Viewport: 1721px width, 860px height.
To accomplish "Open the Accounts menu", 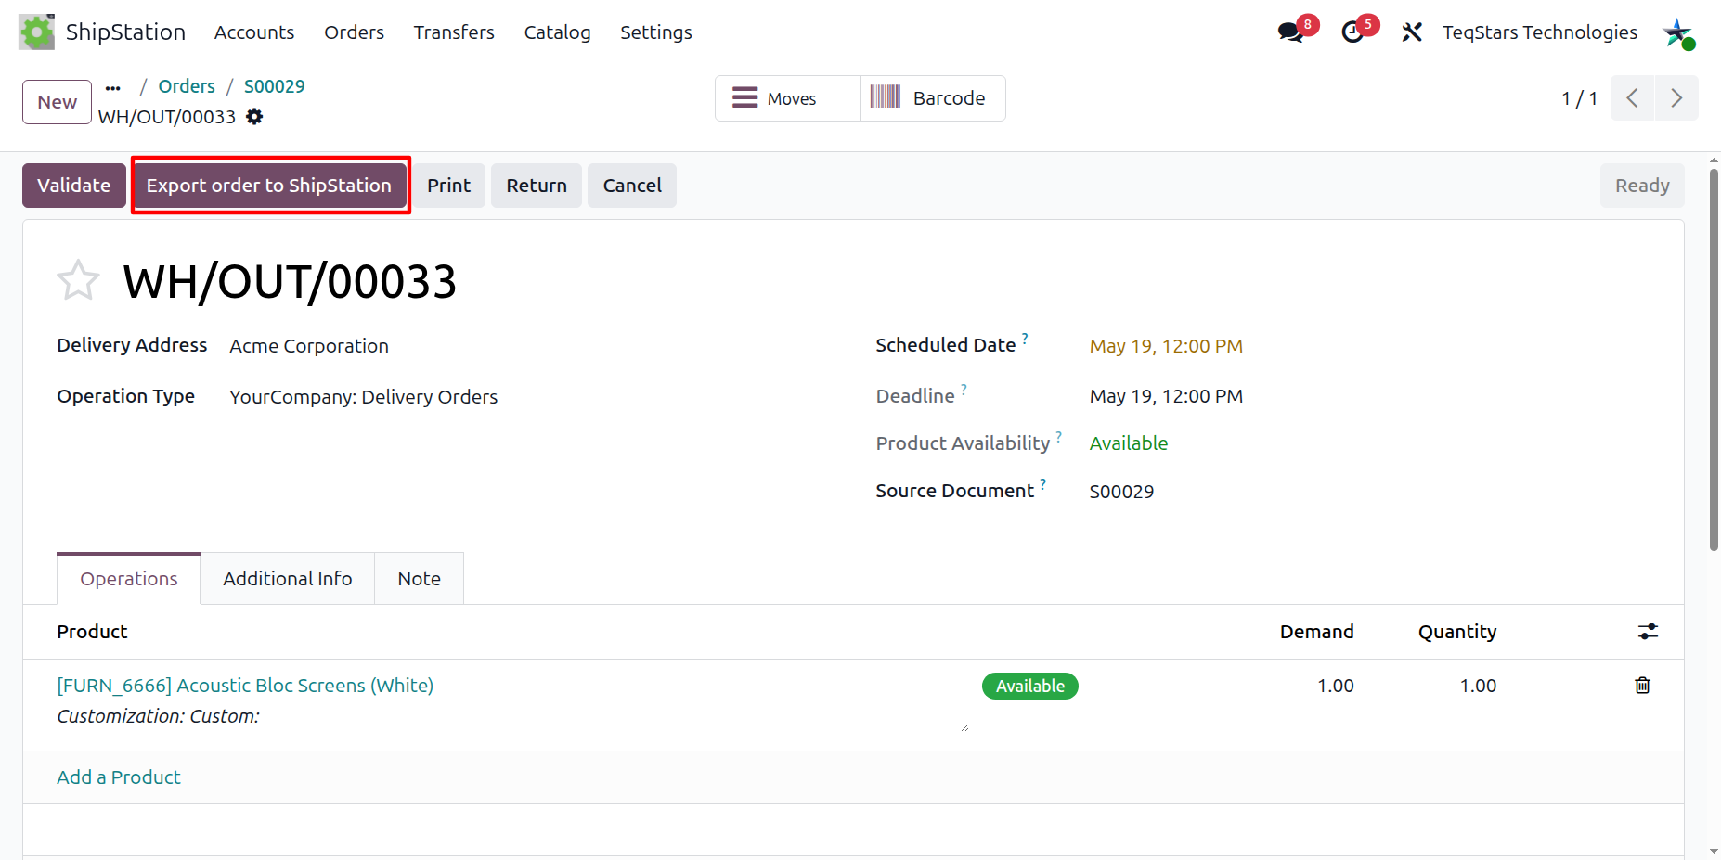I will [254, 32].
